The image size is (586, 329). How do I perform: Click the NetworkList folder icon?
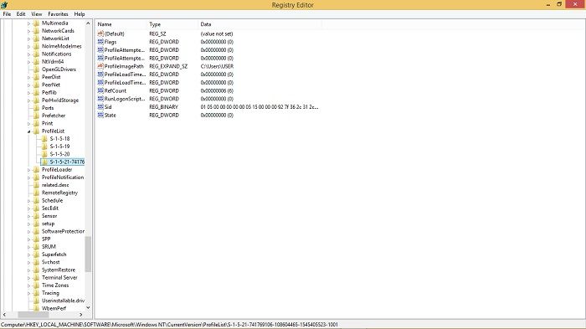[36, 39]
